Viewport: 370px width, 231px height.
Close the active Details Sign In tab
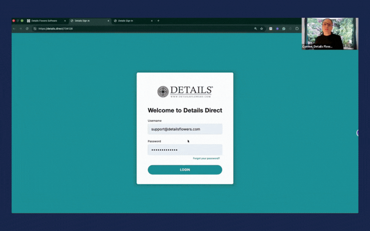108,21
